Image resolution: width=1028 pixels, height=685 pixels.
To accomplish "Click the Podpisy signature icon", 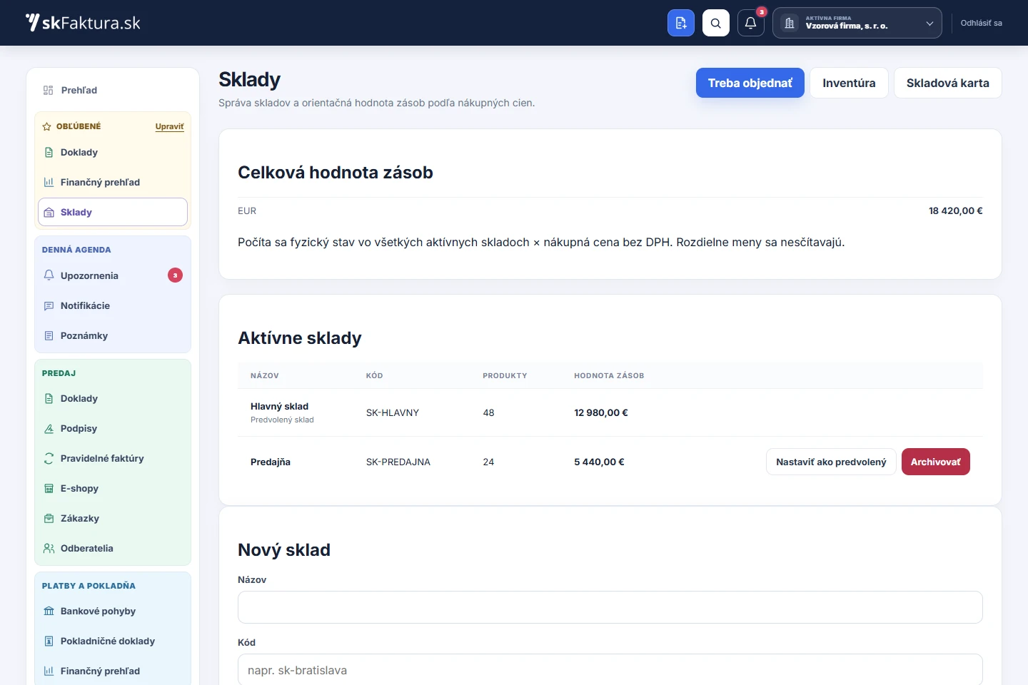I will tap(49, 429).
